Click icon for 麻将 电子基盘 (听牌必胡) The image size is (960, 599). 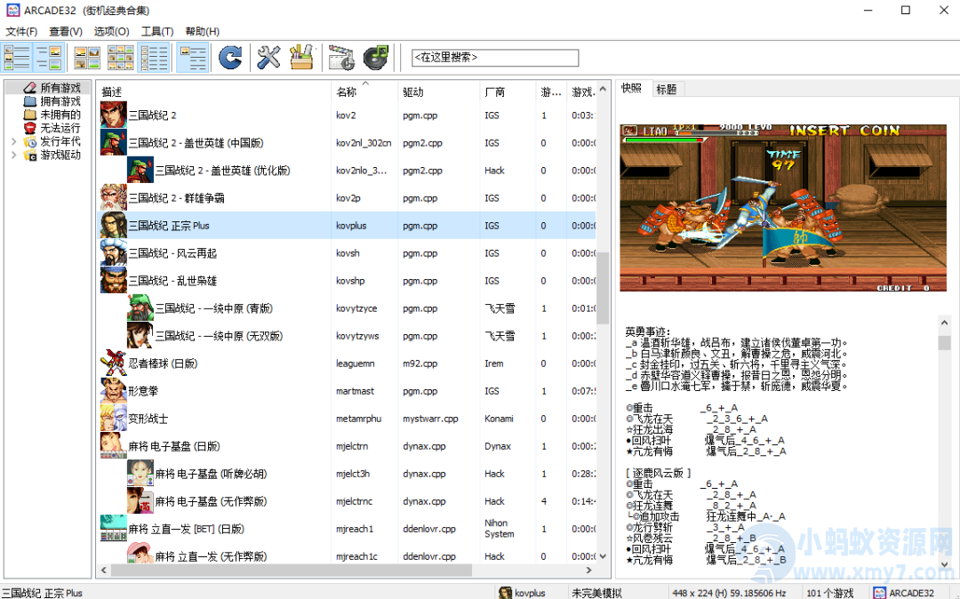tap(140, 473)
